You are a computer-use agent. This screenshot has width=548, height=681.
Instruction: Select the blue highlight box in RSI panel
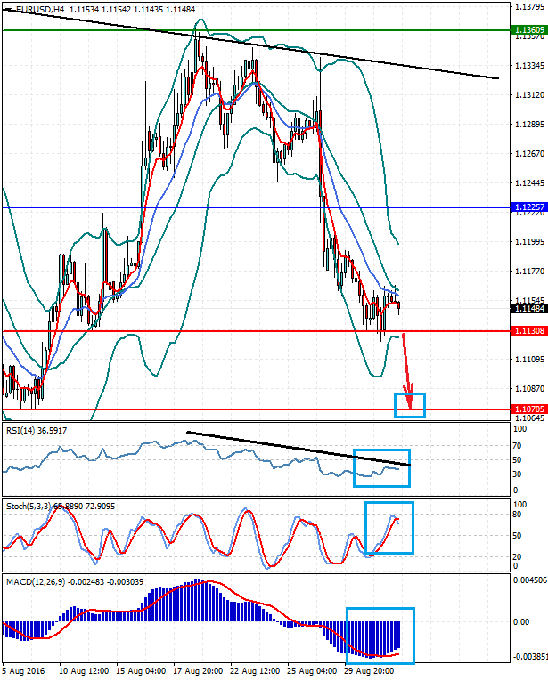pos(381,467)
